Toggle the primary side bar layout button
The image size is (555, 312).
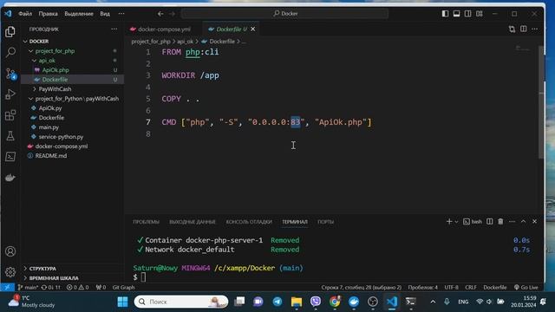(x=445, y=14)
